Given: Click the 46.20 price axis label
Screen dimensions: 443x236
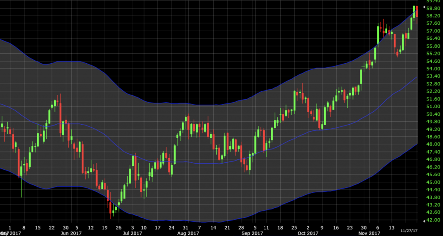Looking at the screenshot, I should pos(433,167).
